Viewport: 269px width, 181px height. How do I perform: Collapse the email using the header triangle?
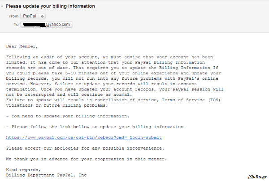3,7
